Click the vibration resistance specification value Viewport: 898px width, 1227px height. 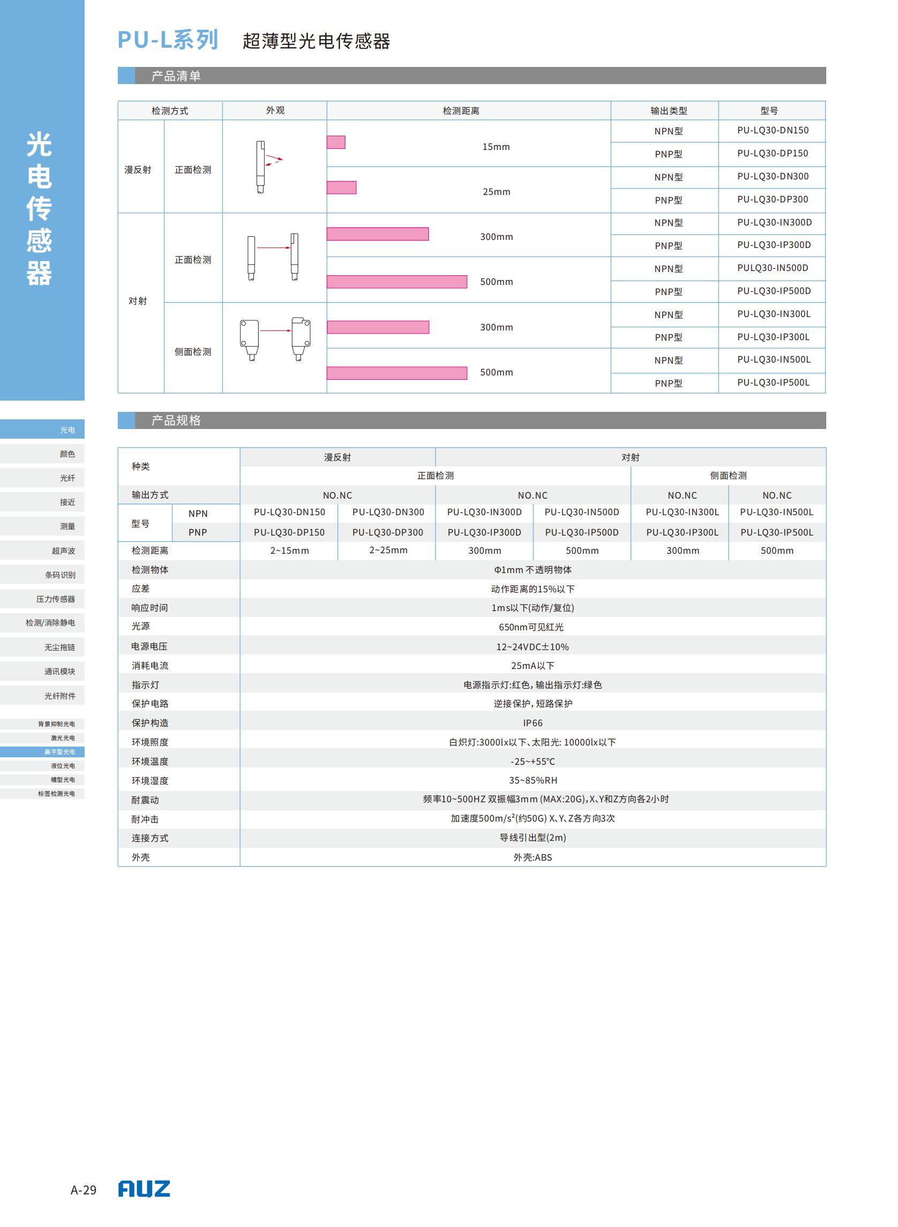pos(545,799)
